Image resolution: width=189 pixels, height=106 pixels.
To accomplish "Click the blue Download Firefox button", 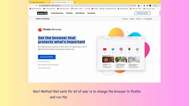I will [x=47, y=57].
